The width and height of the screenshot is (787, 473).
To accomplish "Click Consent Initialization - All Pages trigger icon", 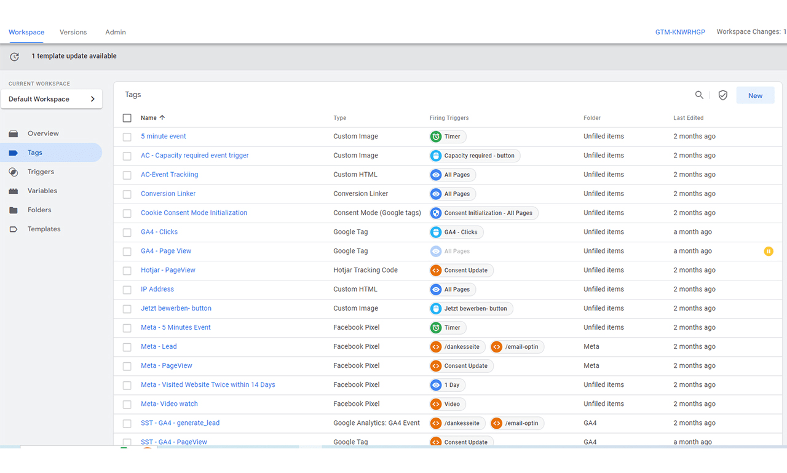I will click(x=436, y=213).
